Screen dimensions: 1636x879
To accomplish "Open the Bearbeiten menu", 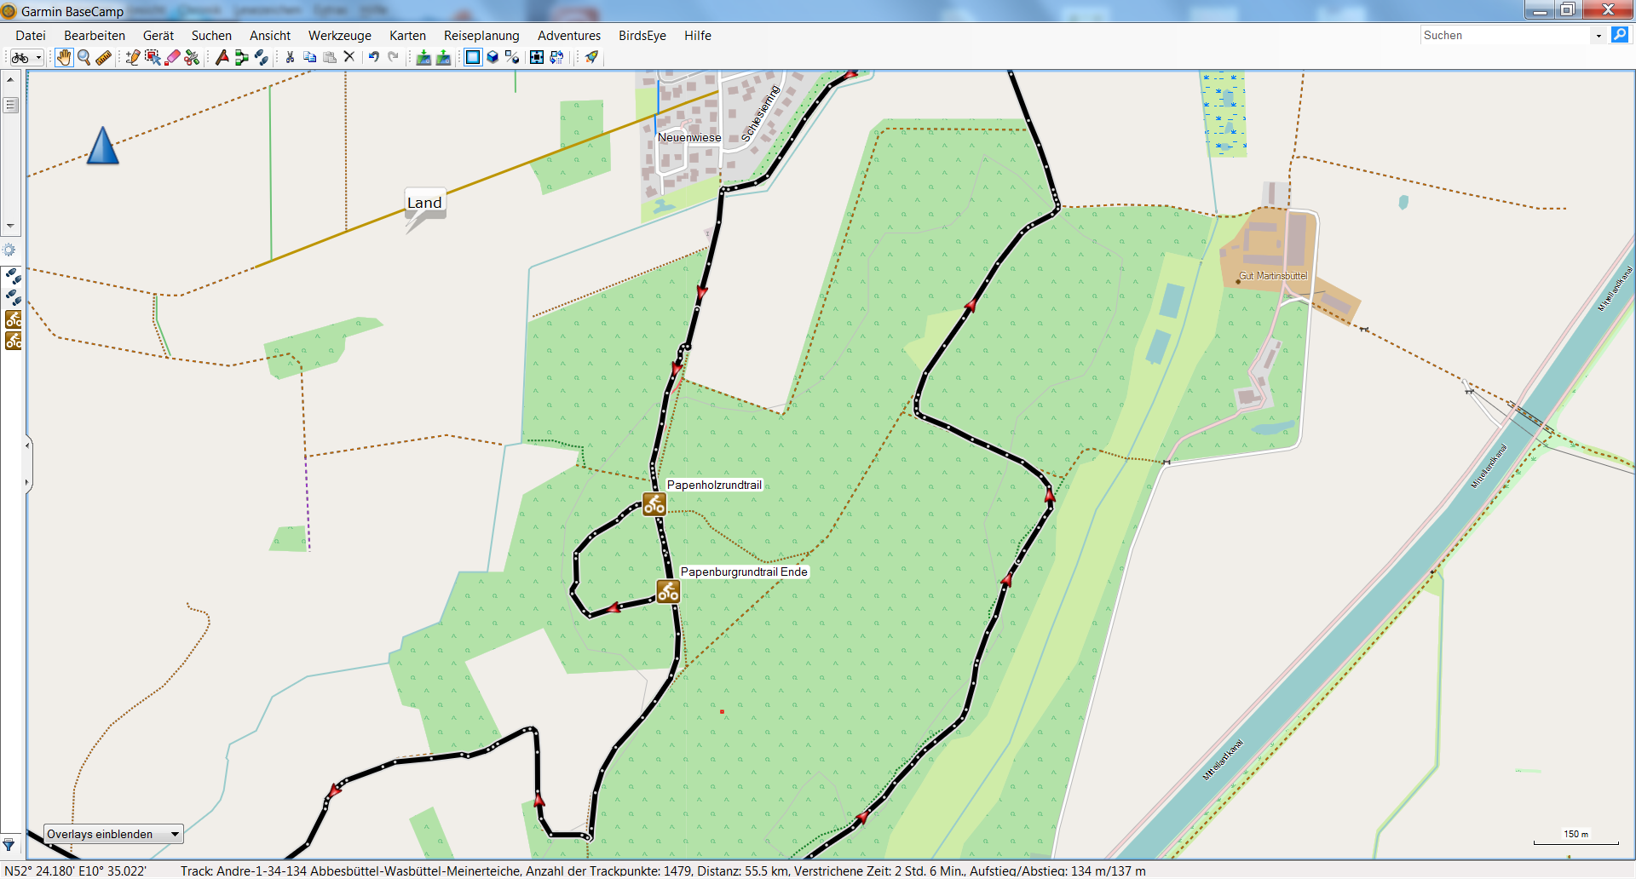I will pos(95,36).
